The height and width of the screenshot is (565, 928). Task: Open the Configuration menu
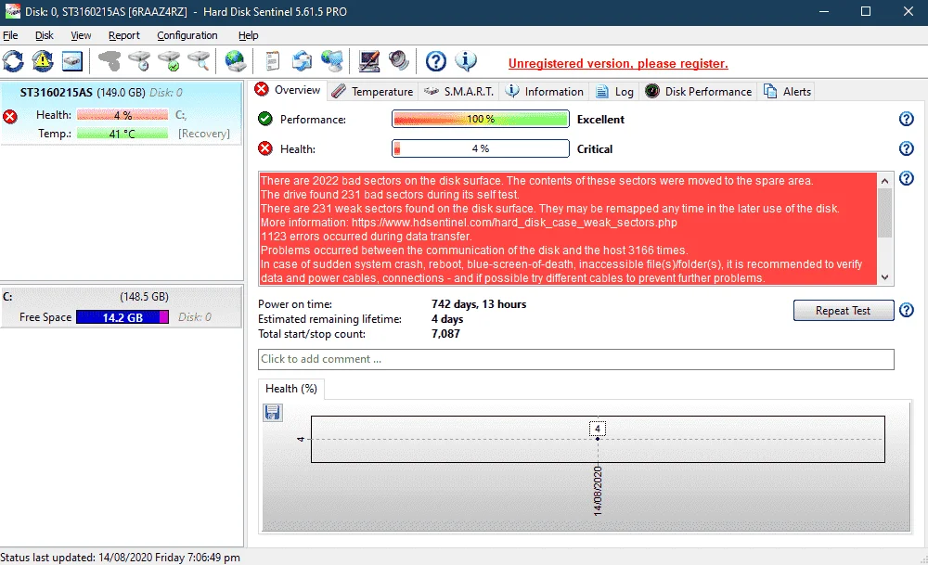tap(187, 35)
